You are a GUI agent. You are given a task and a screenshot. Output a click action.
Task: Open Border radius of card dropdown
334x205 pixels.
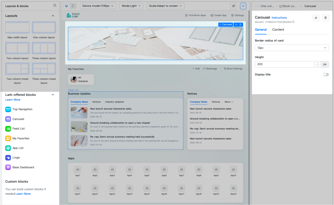[x=292, y=48]
